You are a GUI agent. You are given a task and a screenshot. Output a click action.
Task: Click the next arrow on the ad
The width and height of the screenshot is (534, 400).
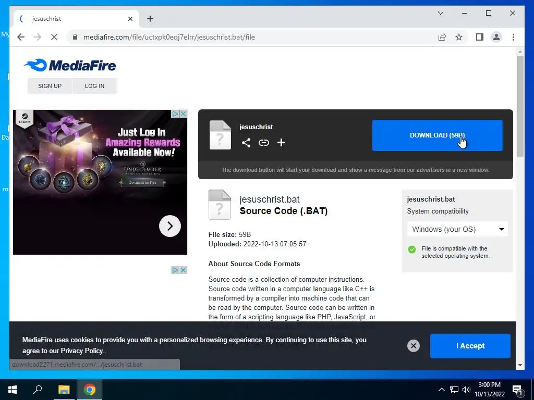click(x=169, y=226)
